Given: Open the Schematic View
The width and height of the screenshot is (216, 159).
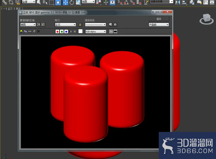Looking at the screenshot, I should point(212,2).
